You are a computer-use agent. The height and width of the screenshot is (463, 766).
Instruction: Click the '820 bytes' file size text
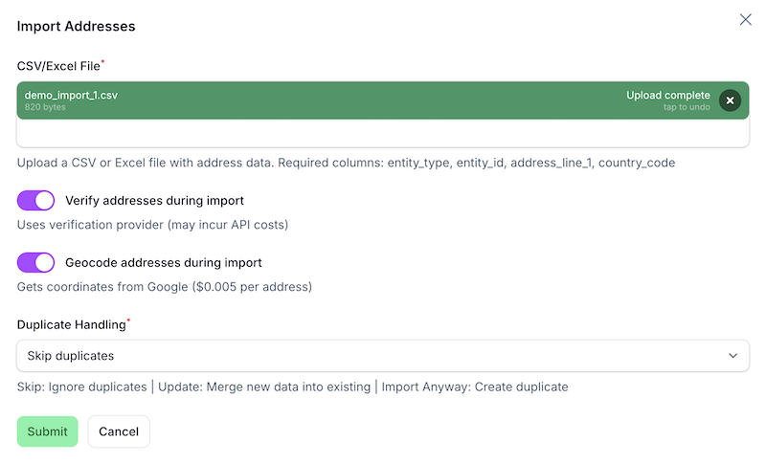tap(45, 107)
